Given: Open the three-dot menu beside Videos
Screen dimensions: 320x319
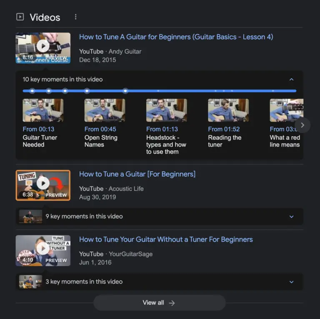Looking at the screenshot, I should (75, 17).
